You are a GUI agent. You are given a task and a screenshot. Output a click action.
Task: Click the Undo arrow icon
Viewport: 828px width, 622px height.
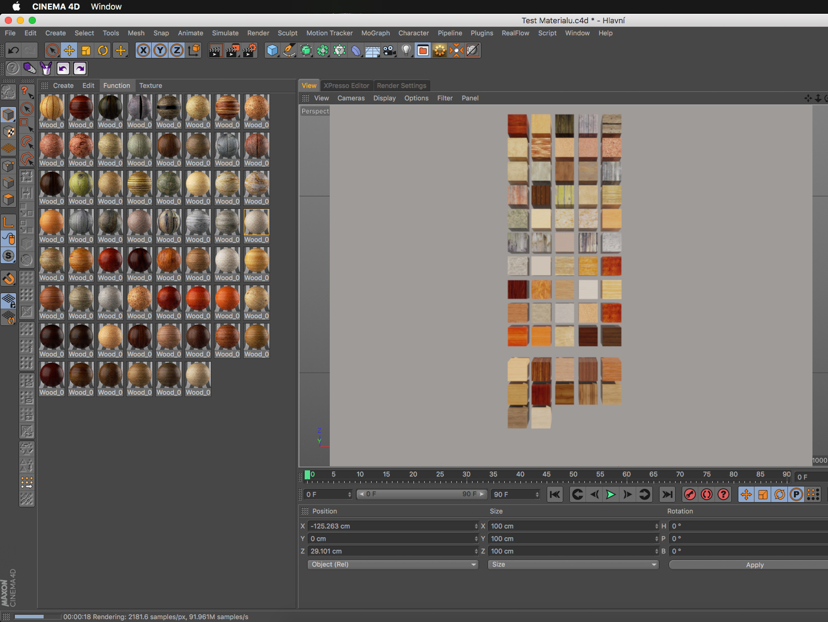tap(13, 51)
